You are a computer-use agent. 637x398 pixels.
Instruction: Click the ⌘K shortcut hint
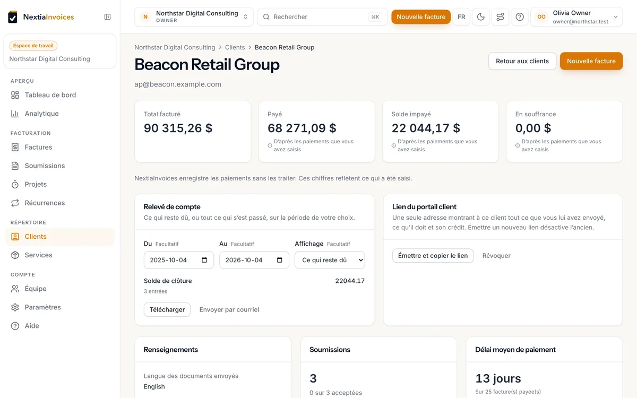pyautogui.click(x=375, y=17)
